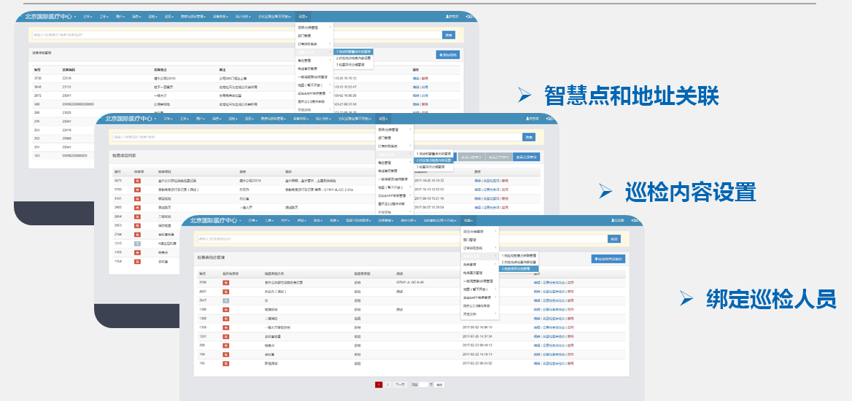The height and width of the screenshot is (401, 852).
Task: Open 设置 dropdown in front window navbar
Action: click(x=468, y=220)
